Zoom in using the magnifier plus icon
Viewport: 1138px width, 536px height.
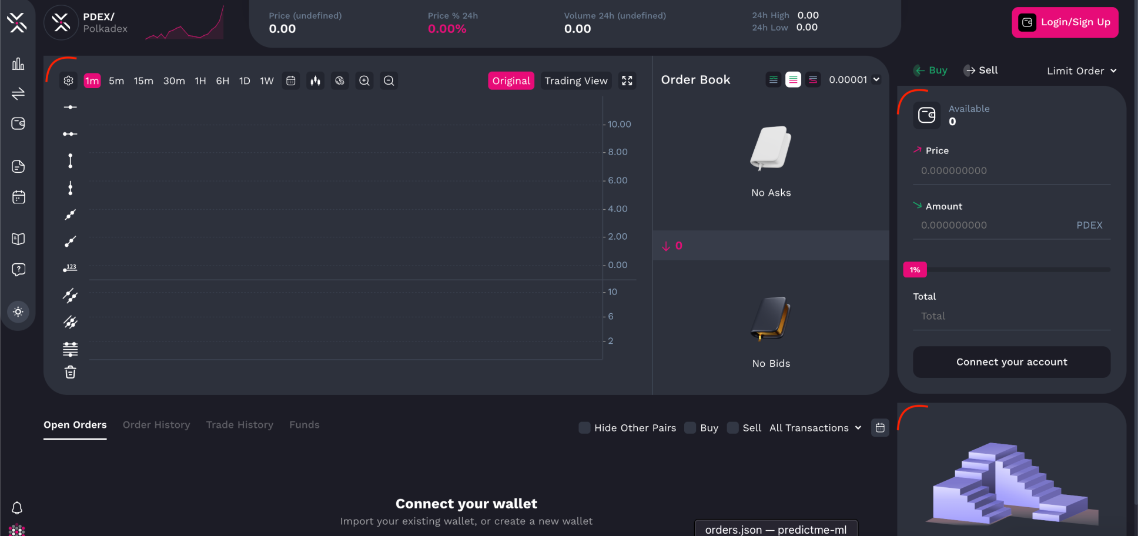pyautogui.click(x=364, y=81)
